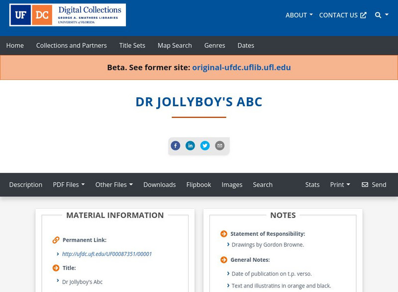Click the UF DC Digital Collections logo
Image resolution: width=398 pixels, height=292 pixels.
pyautogui.click(x=67, y=15)
